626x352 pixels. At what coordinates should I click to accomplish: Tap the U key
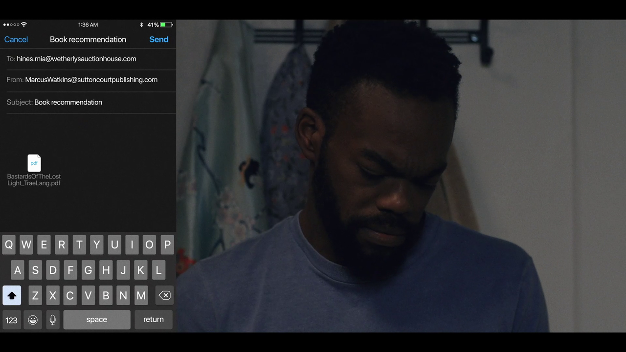point(114,245)
